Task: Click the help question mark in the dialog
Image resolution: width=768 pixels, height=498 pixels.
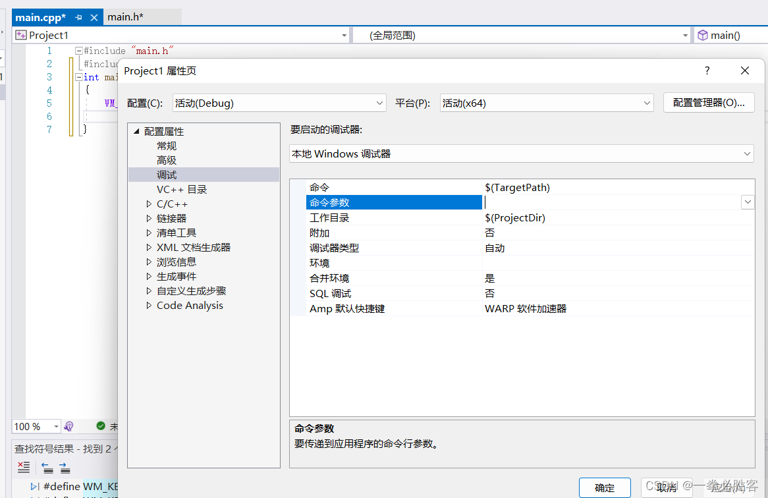Action: 706,70
